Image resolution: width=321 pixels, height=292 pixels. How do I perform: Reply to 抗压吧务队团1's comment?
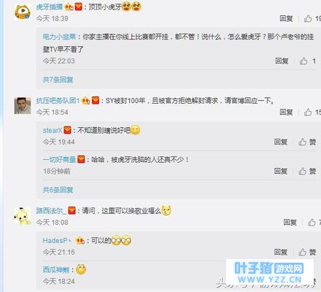286,112
